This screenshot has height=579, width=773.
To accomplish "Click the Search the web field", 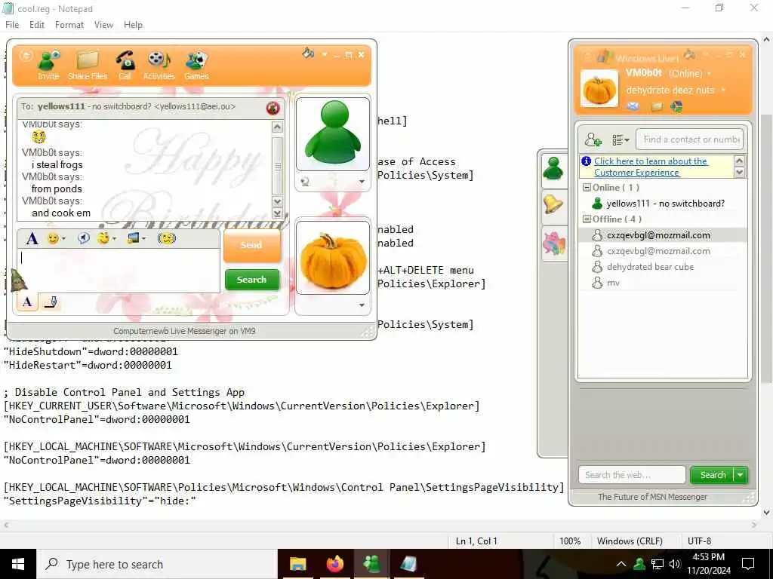I will (632, 475).
